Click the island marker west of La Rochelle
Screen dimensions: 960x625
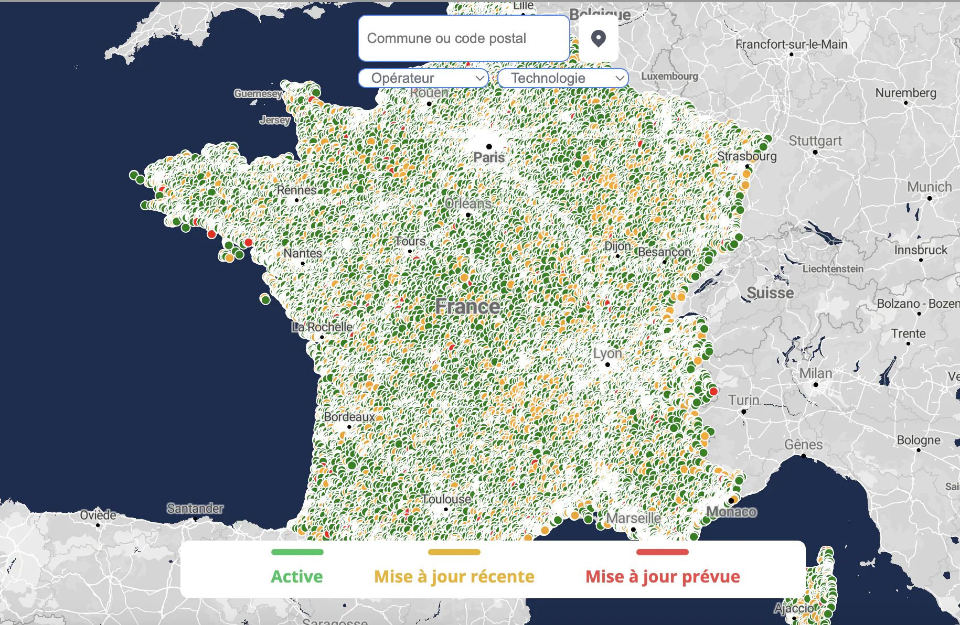[265, 299]
